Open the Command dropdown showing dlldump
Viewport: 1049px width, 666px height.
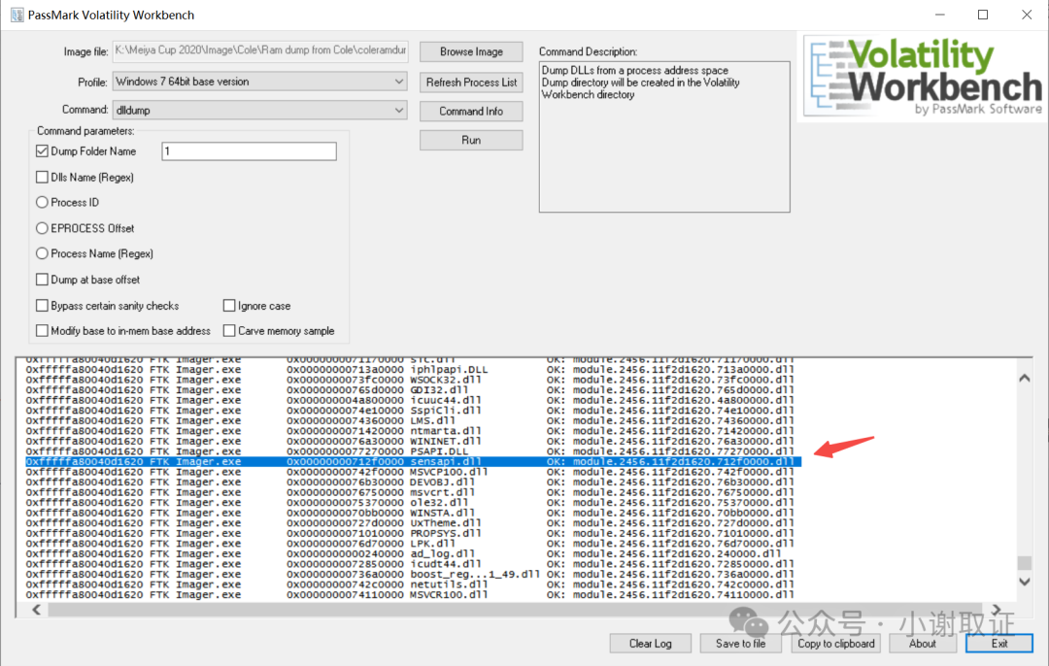259,110
